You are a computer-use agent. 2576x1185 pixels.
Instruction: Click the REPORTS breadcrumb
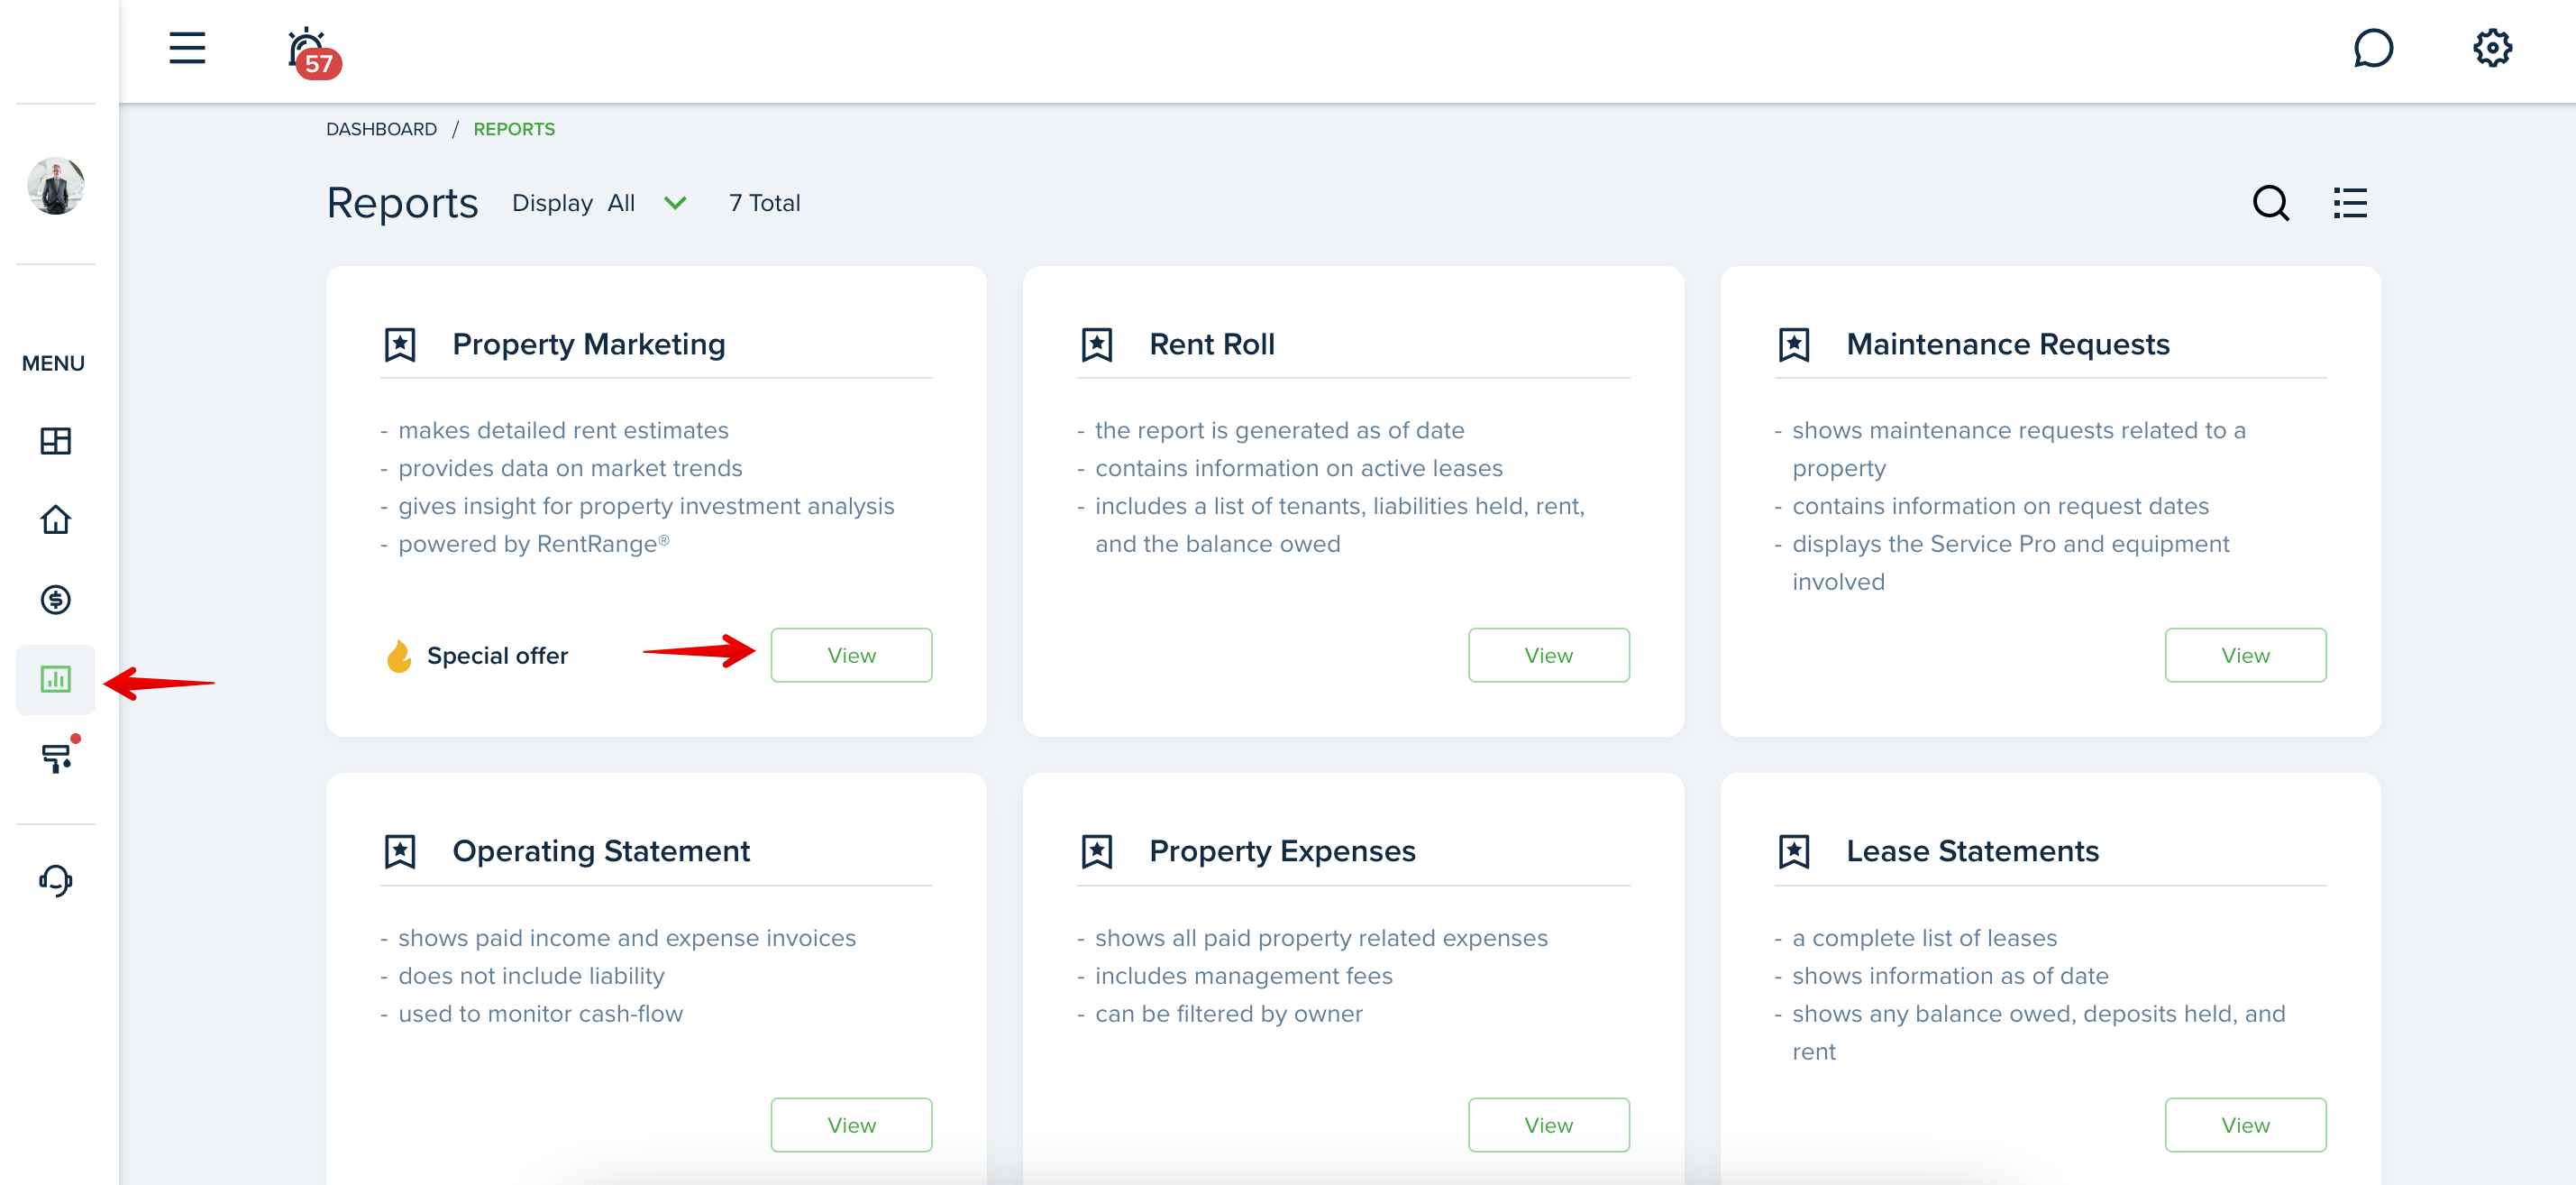click(514, 129)
